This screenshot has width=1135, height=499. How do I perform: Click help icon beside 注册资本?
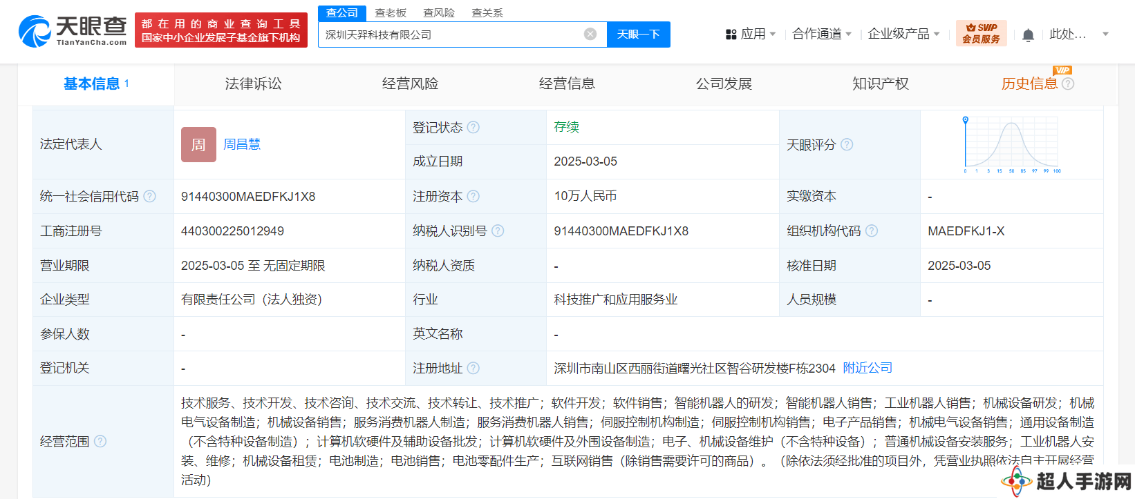pos(473,196)
